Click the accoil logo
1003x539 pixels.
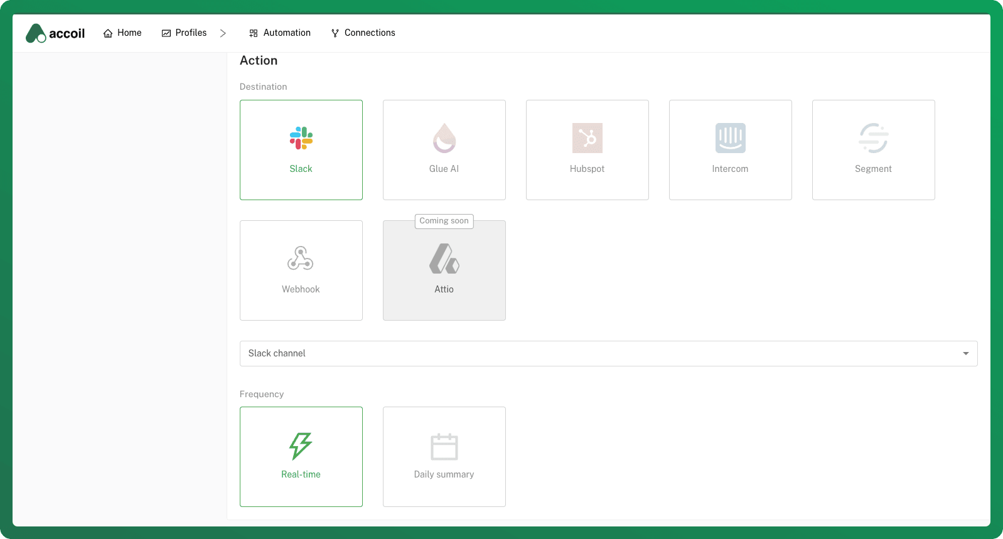click(55, 33)
